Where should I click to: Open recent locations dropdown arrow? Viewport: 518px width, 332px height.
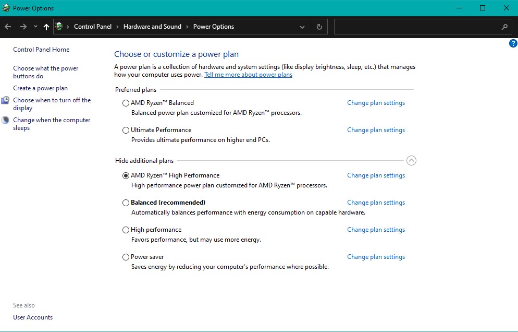pos(35,27)
